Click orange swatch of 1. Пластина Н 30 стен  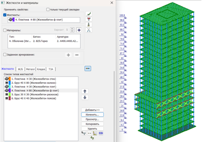coord(10,79)
